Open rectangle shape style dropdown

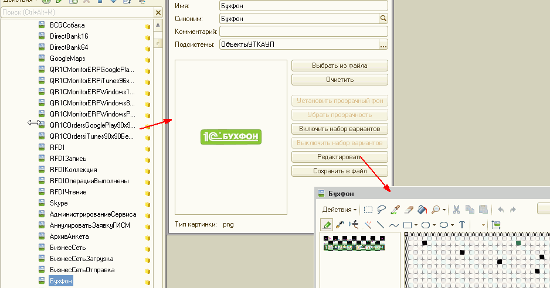click(416, 225)
